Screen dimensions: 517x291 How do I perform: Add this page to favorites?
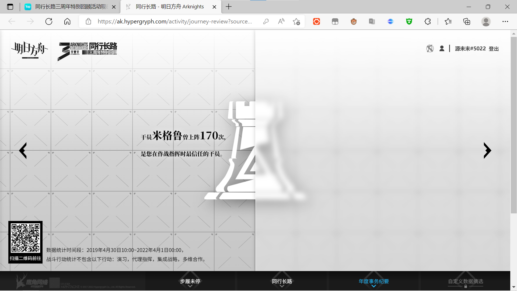296,22
